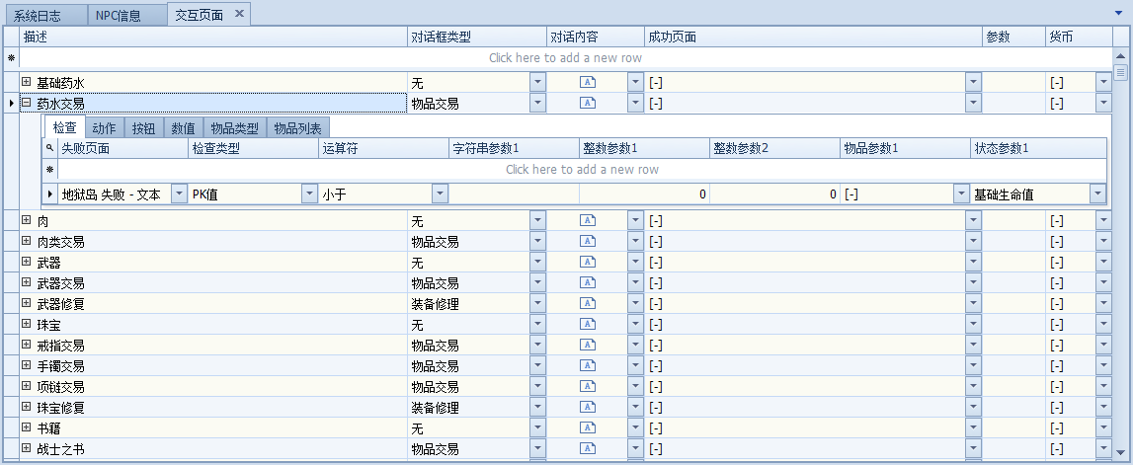Click dialog content icon in 戒指交易 row
The height and width of the screenshot is (465, 1133).
click(x=587, y=346)
